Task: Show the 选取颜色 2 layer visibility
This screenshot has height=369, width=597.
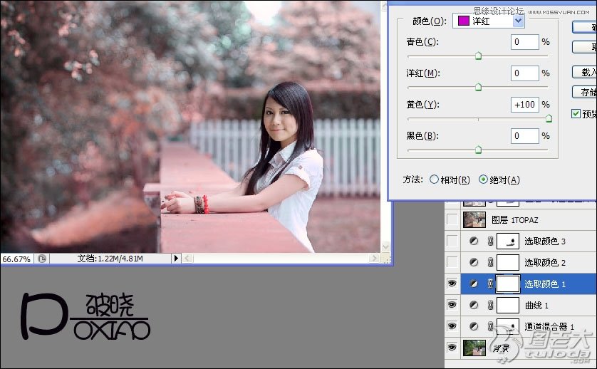Action: [452, 262]
